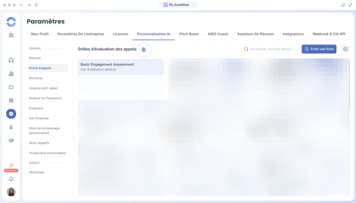Click the Nouveauté sparkle icon
The width and height of the screenshot is (356, 203).
click(11, 166)
